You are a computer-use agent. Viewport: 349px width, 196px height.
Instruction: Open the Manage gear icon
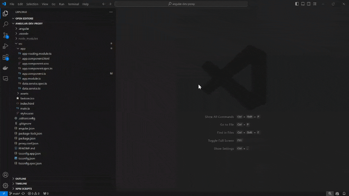[5, 186]
